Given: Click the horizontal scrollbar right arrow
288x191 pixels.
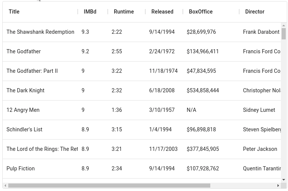Looking at the screenshot, I should (x=278, y=185).
